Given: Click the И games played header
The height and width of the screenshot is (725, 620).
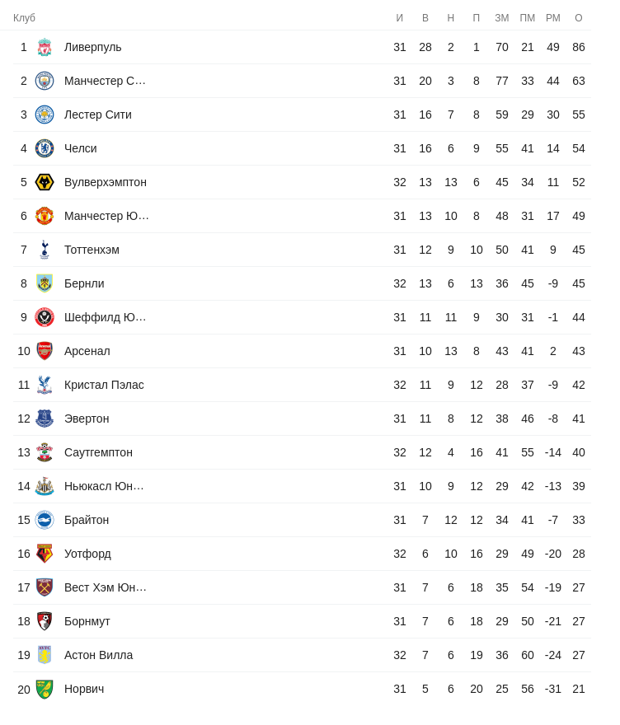Looking at the screenshot, I should (400, 18).
